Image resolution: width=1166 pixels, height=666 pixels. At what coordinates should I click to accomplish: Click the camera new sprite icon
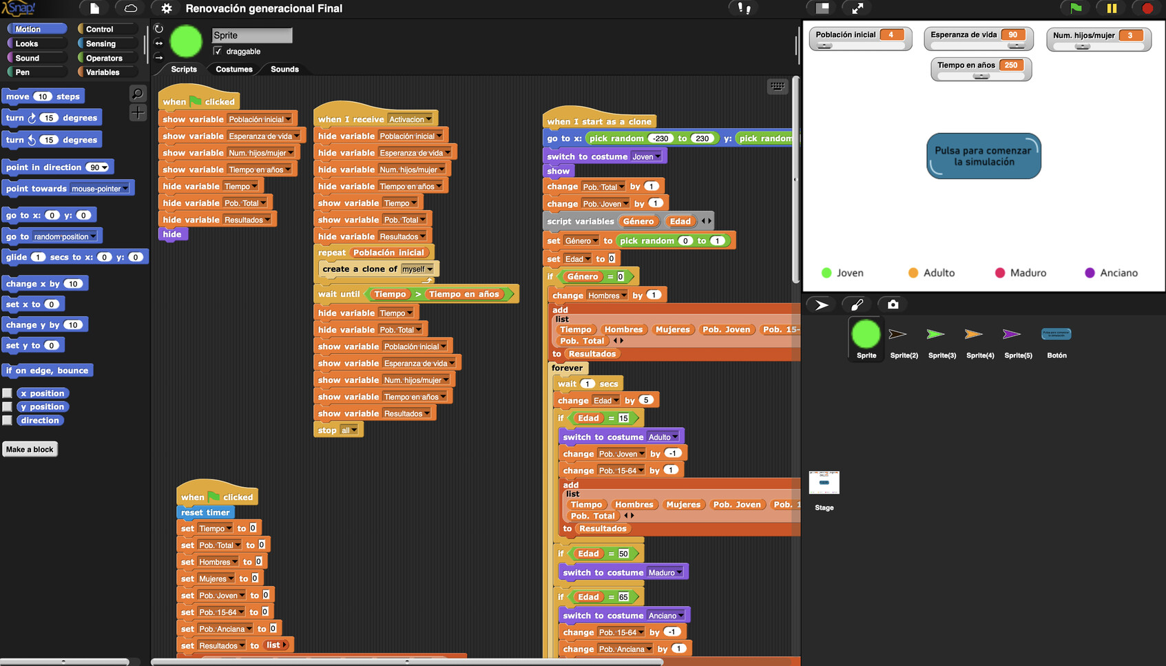click(893, 304)
